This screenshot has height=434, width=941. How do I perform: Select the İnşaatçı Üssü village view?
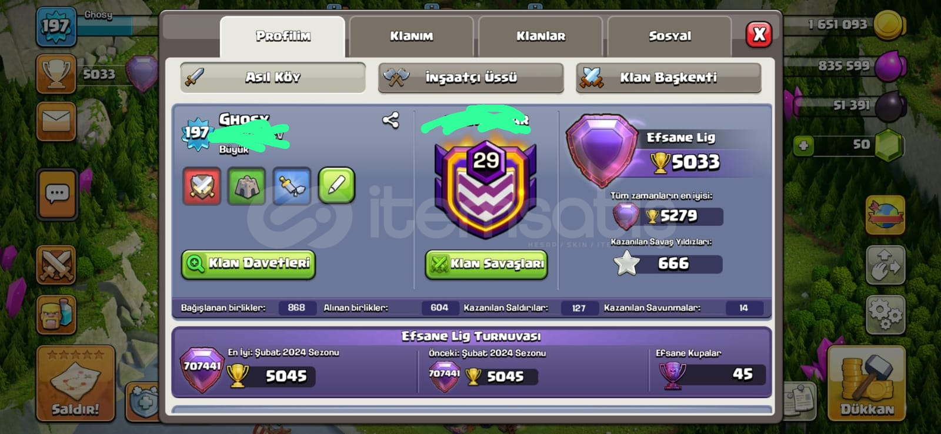point(470,78)
